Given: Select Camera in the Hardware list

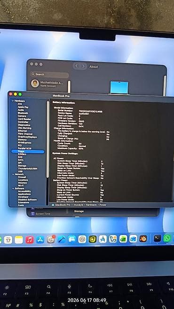Looking at the screenshot, I should pyautogui.click(x=22, y=116).
